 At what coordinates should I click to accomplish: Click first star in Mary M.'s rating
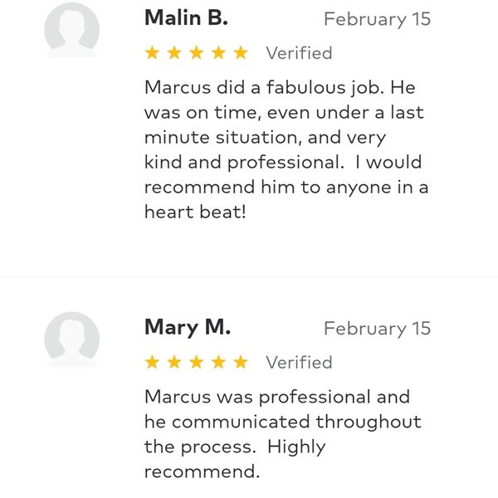coord(152,363)
